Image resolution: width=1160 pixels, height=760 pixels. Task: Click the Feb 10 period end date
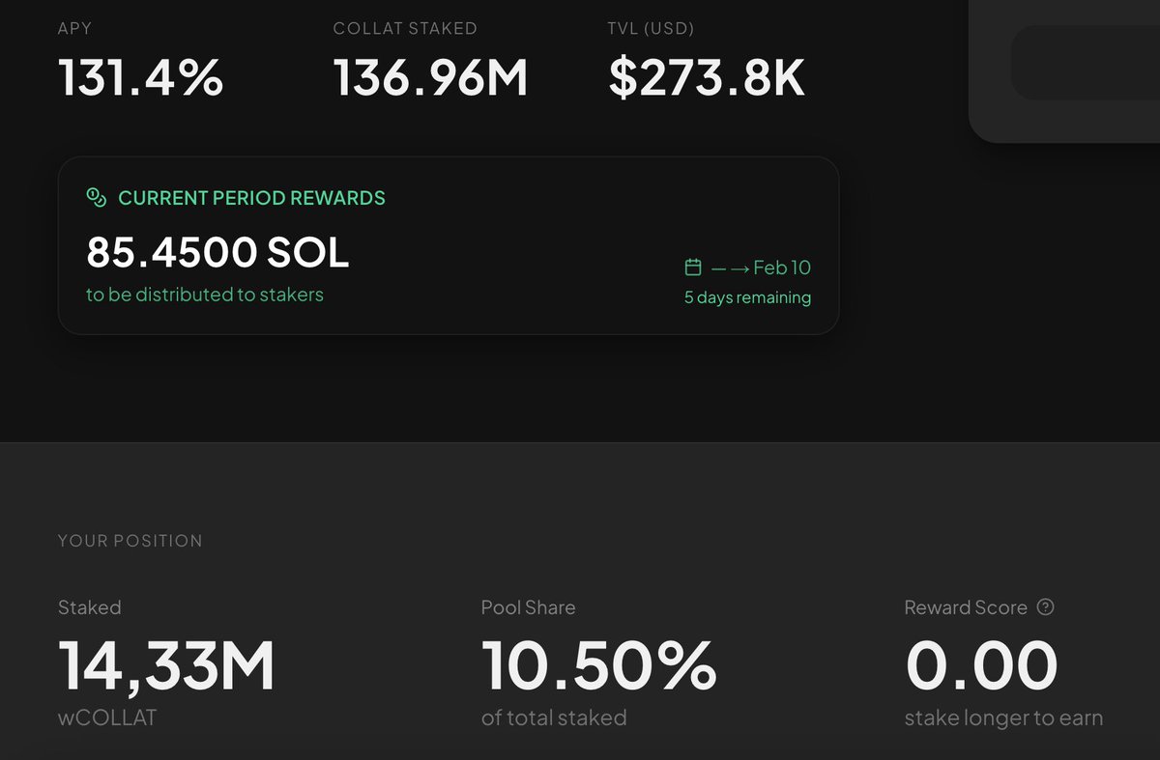[x=782, y=267]
